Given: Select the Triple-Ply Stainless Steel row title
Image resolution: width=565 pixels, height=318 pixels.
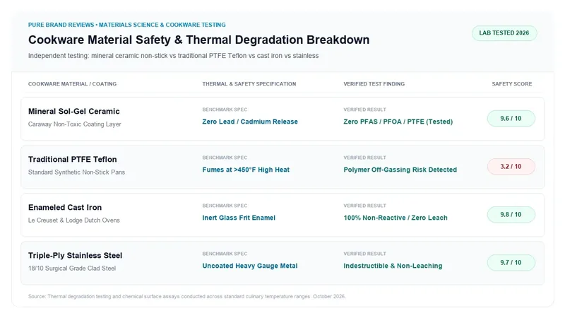Looking at the screenshot, I should [76, 256].
